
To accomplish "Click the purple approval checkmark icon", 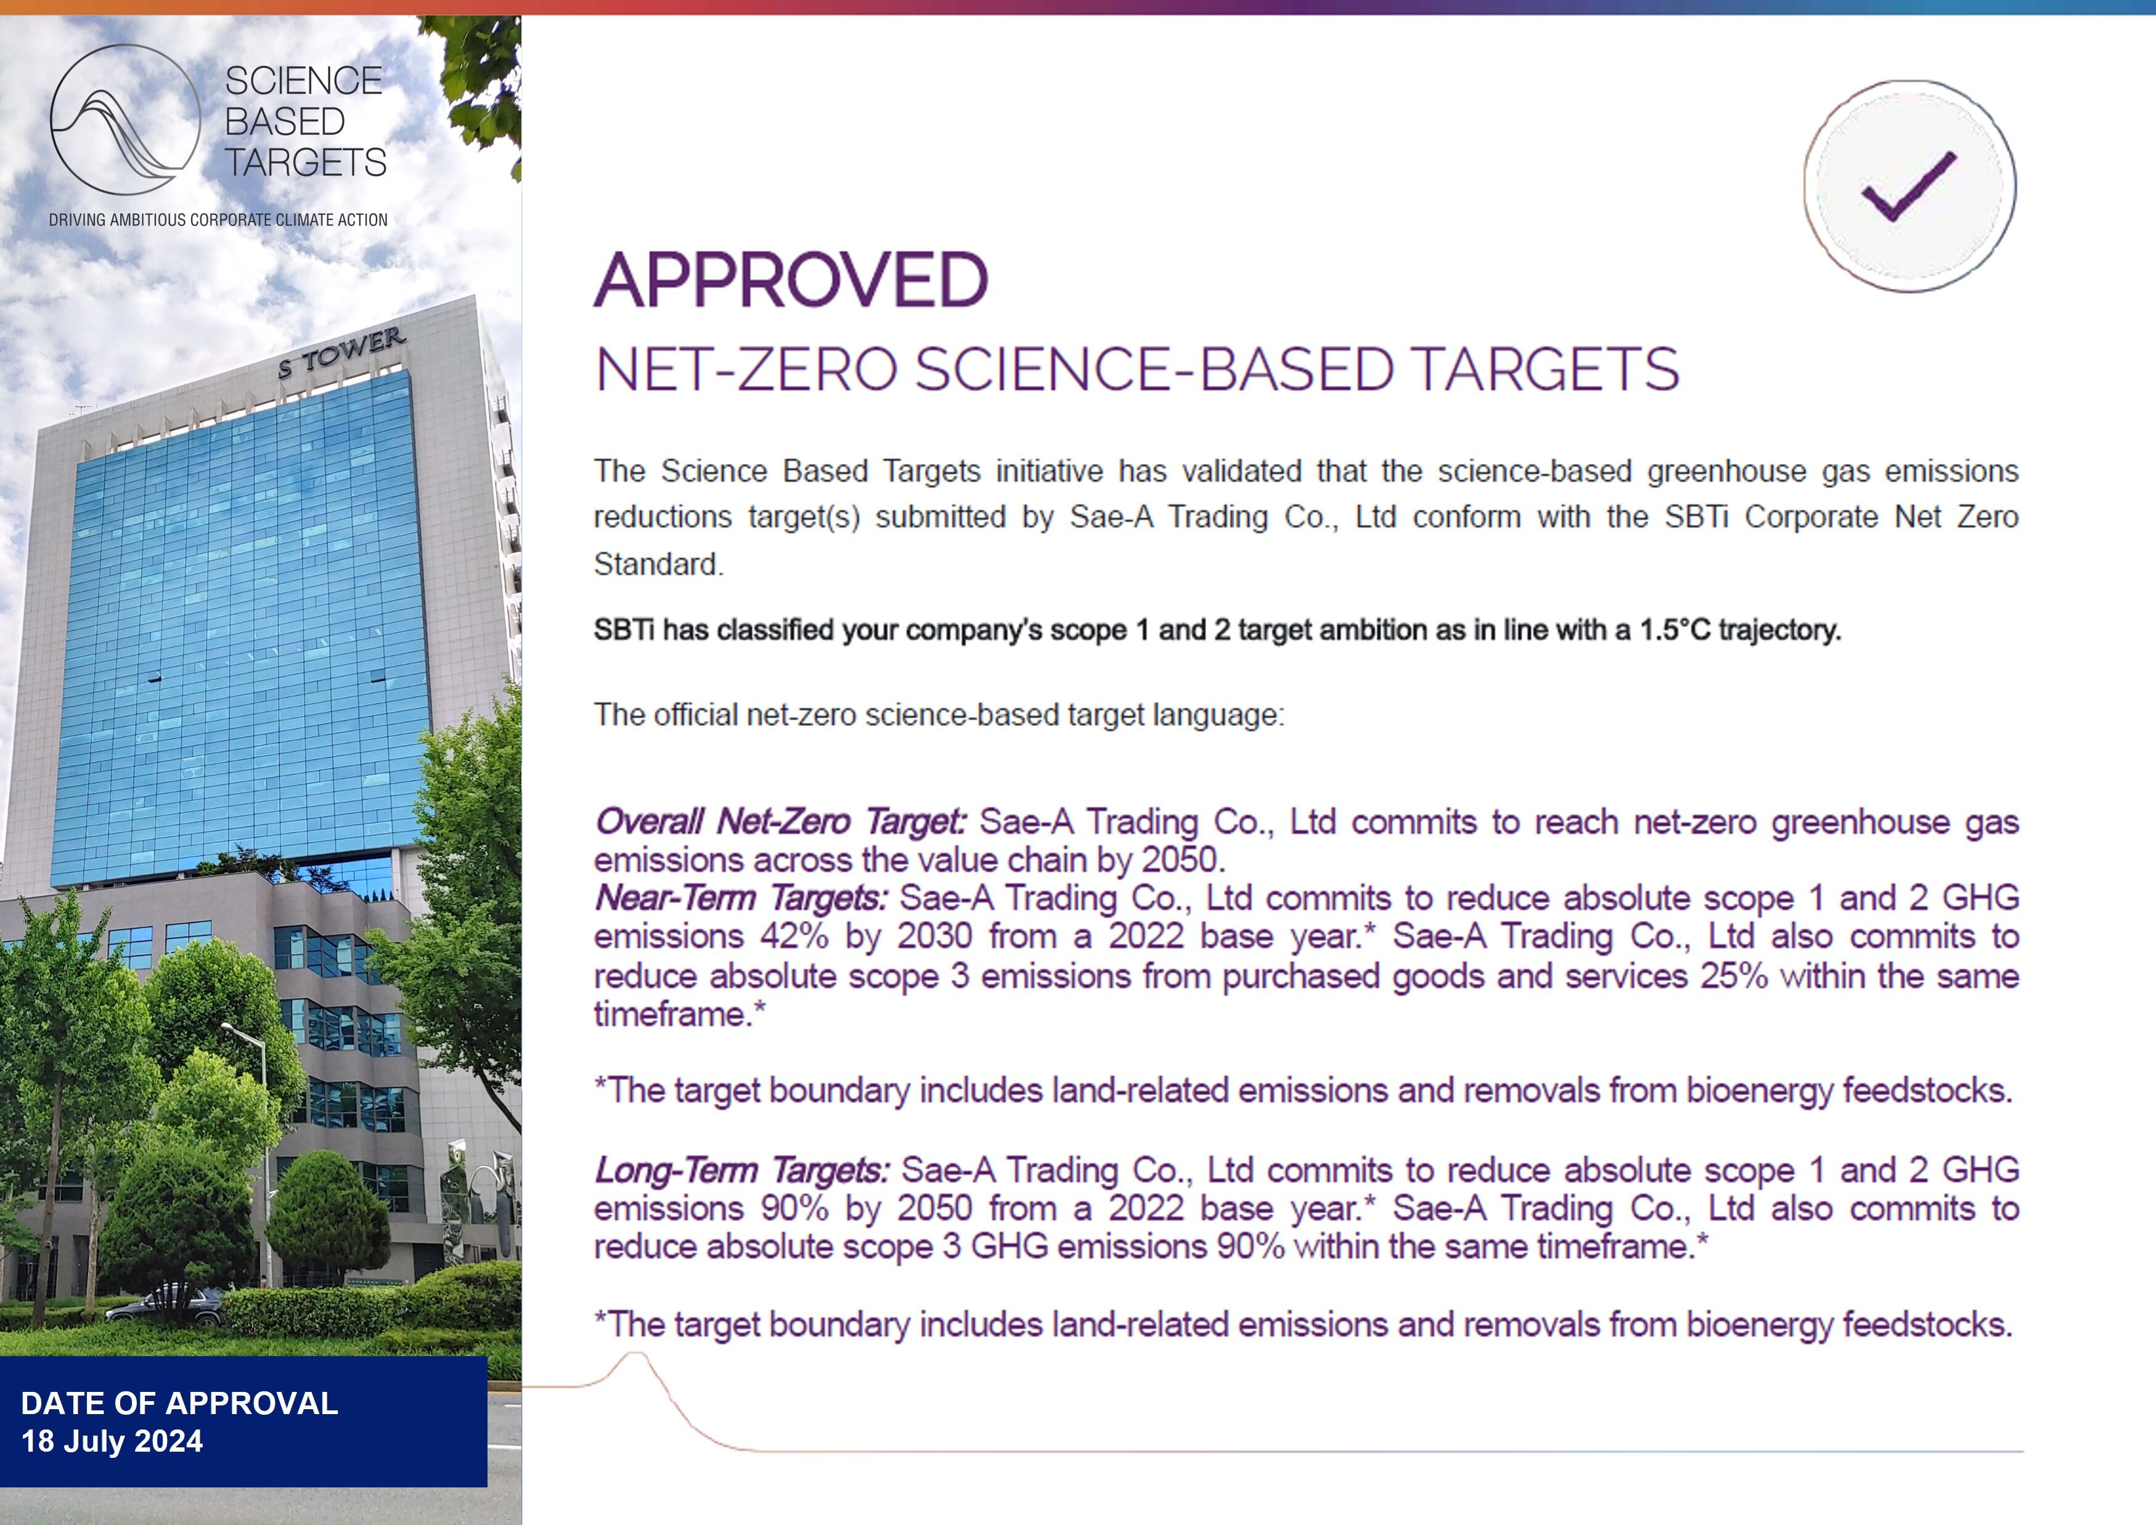I will coord(1910,186).
